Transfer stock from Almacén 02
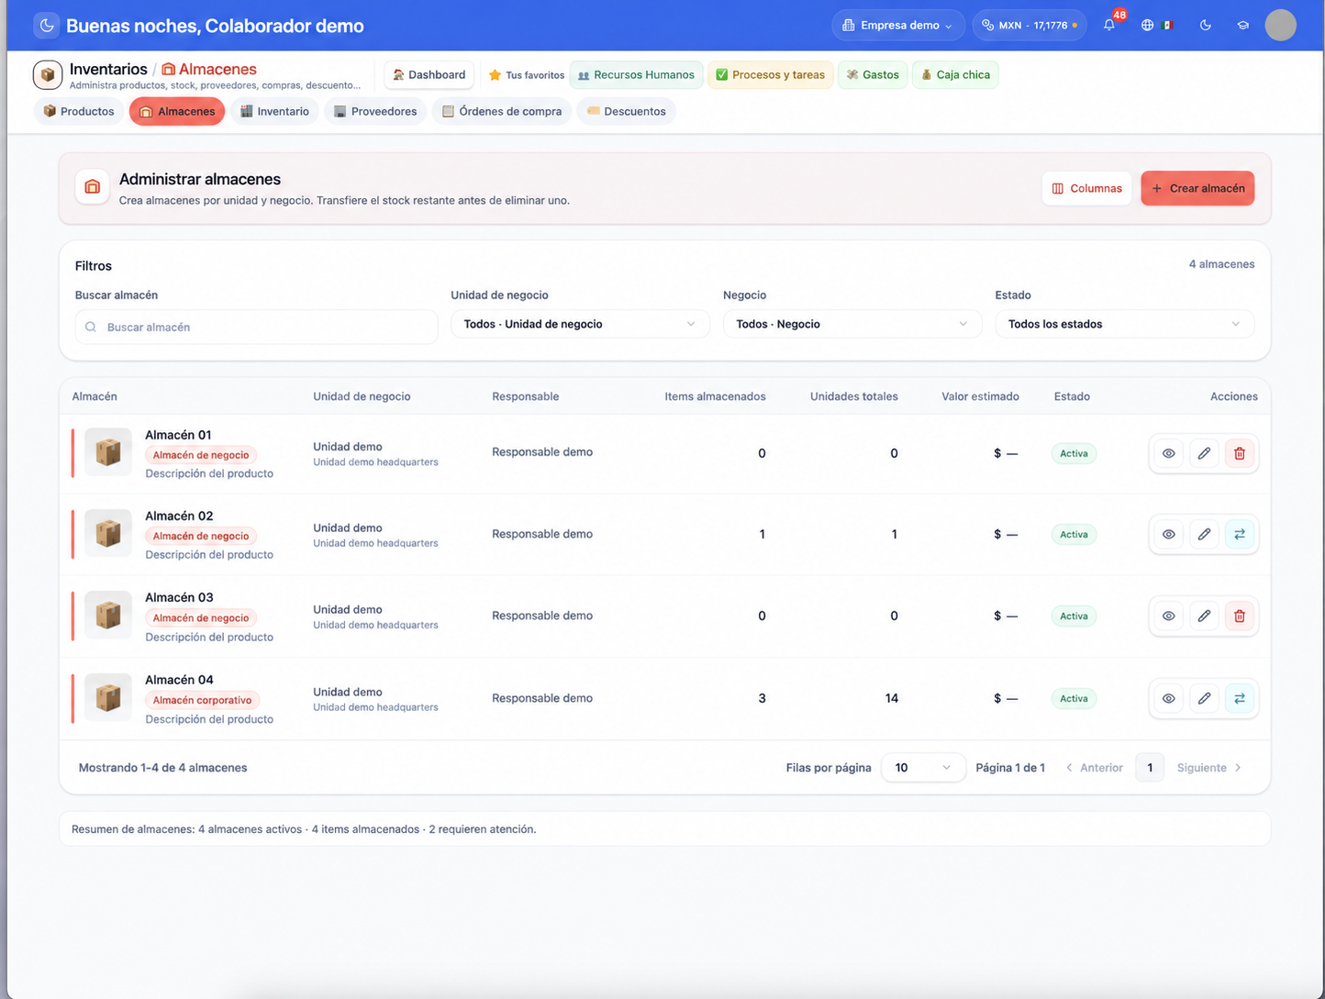 tap(1240, 534)
